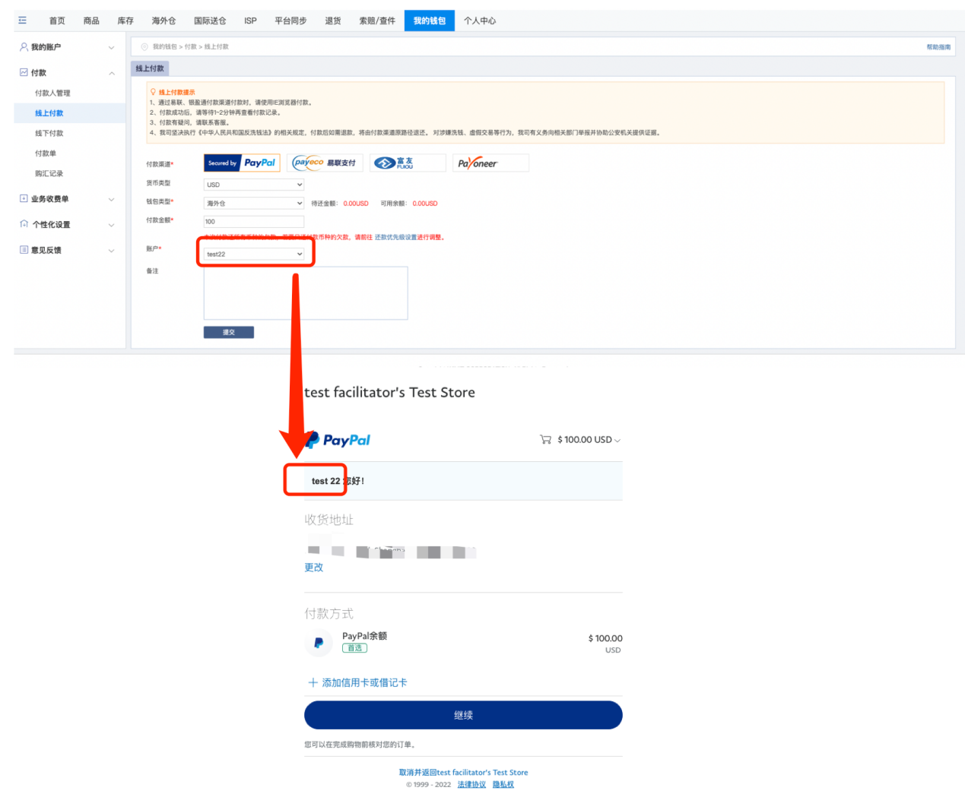The height and width of the screenshot is (797, 965).
Task: Click the 提交 submit button
Action: coord(229,333)
